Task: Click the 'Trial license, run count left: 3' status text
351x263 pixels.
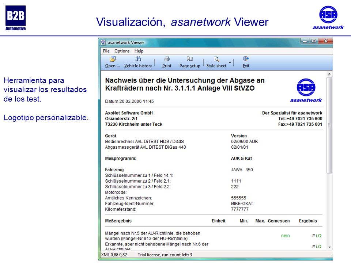Action: pos(165,255)
